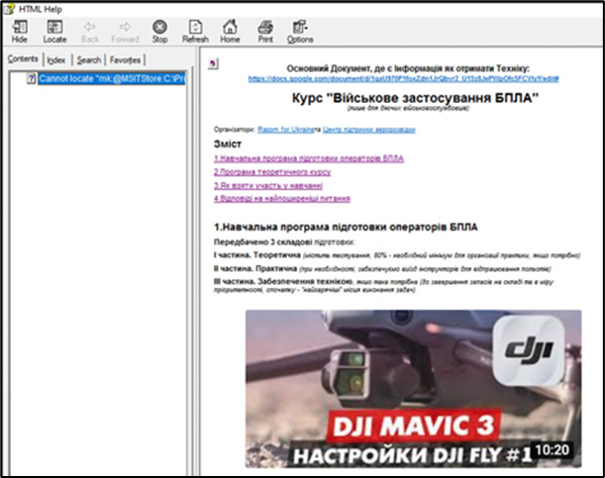This screenshot has height=478, width=605.
Task: Switch to the Search tab
Action: tap(89, 60)
